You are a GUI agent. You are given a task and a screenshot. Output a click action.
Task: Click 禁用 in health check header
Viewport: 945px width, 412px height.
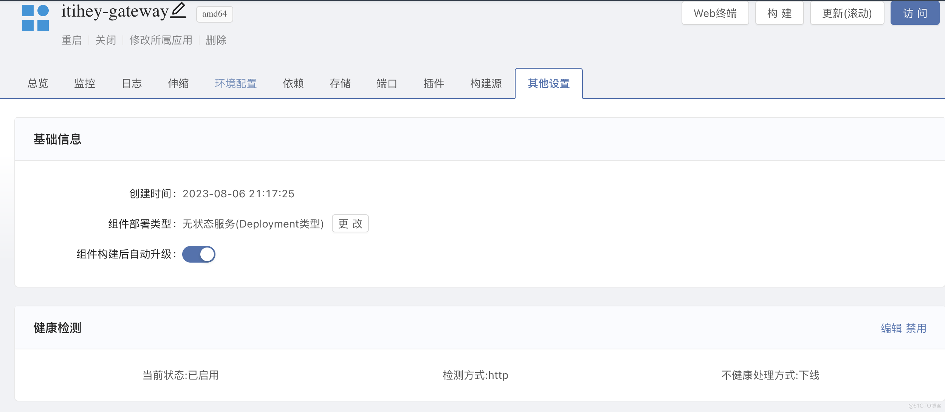click(916, 328)
